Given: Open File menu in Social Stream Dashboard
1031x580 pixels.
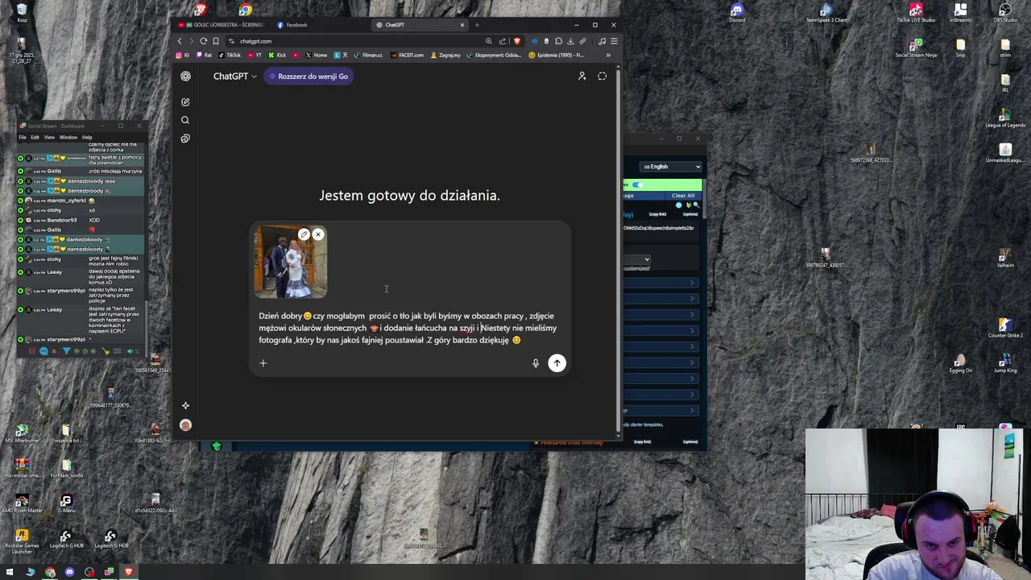Looking at the screenshot, I should pos(23,137).
